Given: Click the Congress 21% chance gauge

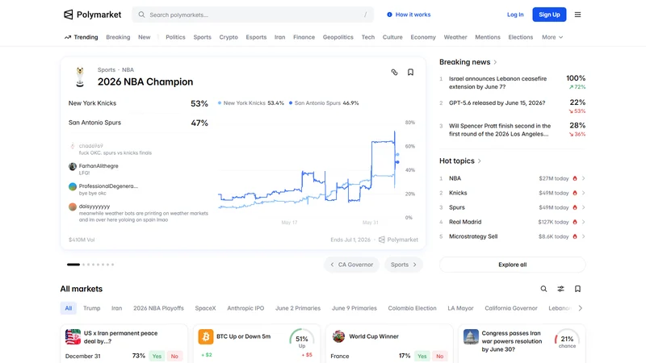Looking at the screenshot, I should pyautogui.click(x=567, y=340).
